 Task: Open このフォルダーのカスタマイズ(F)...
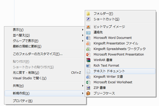45,54
